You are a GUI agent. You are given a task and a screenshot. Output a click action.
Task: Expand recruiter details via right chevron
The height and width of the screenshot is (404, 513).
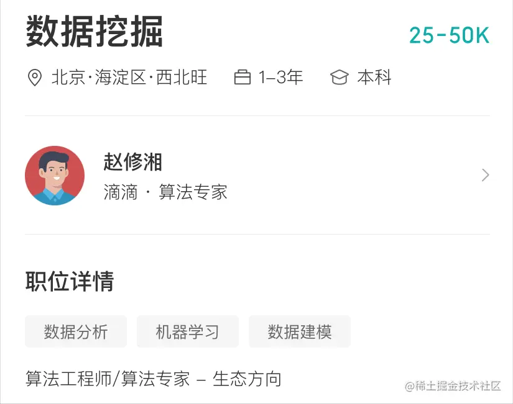(x=484, y=176)
